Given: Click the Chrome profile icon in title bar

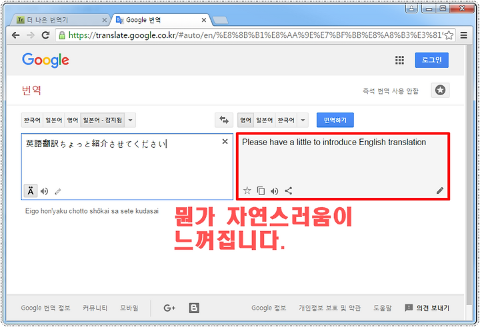Looking at the screenshot, I should point(412,9).
